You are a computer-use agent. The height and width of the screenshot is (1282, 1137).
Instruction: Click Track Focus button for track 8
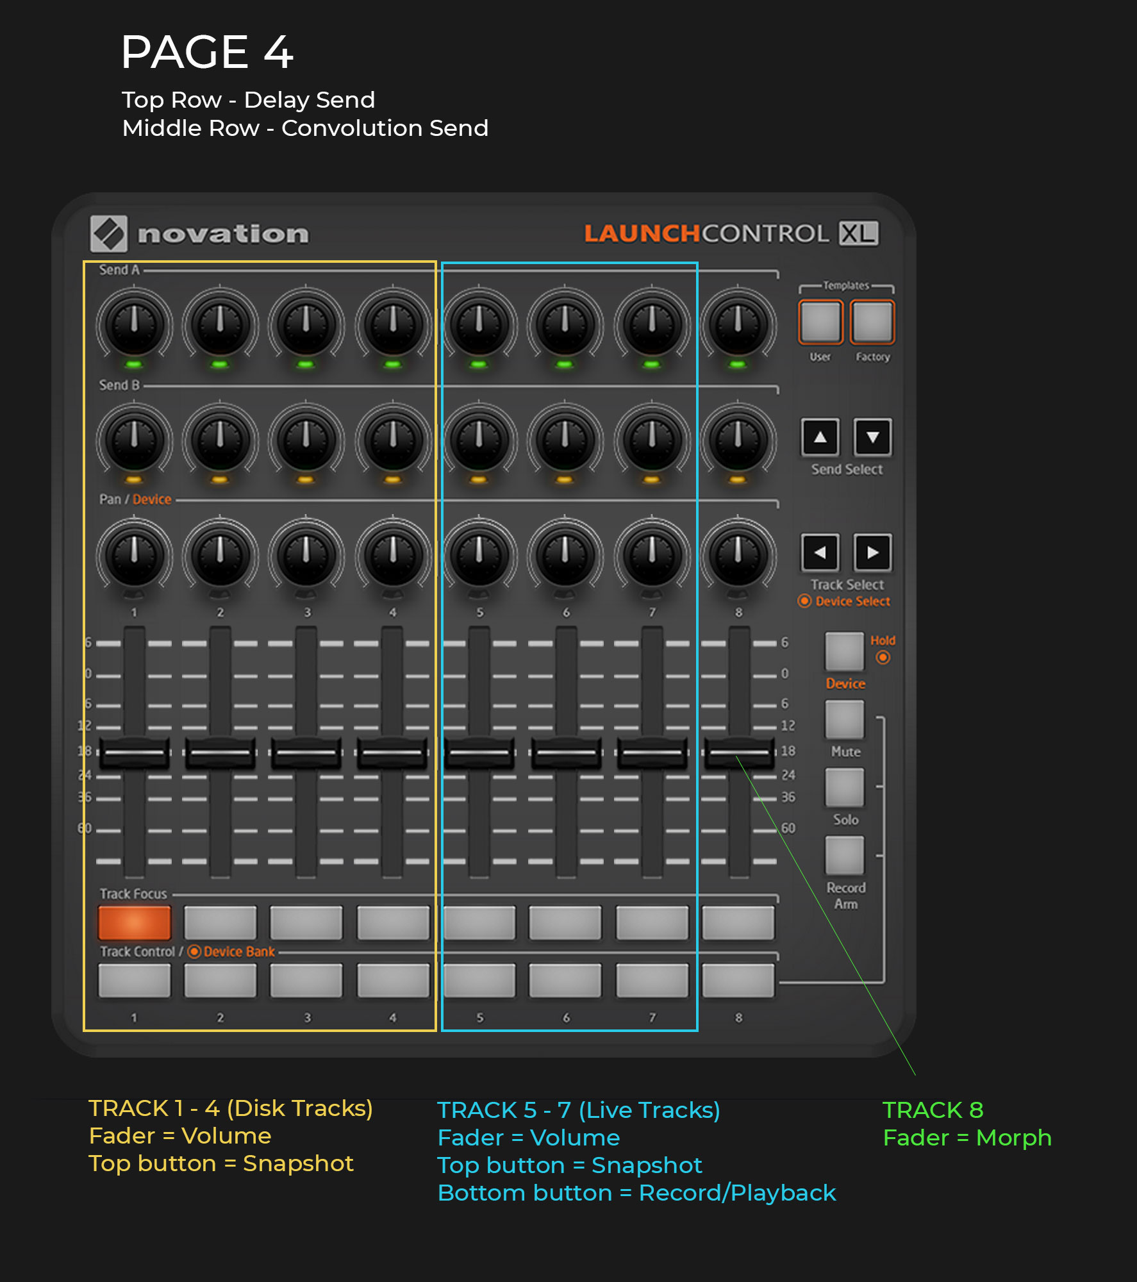pos(738,922)
